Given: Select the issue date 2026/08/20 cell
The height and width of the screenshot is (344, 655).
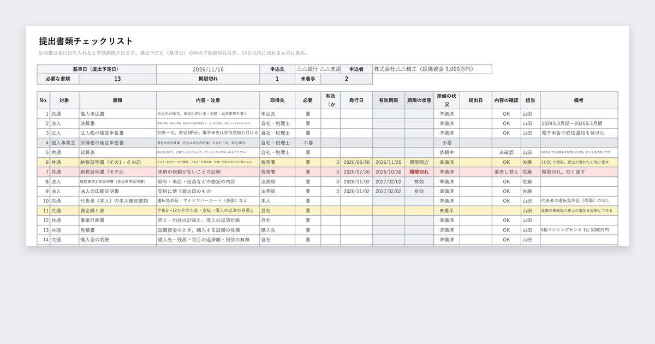Looking at the screenshot, I should 357,162.
